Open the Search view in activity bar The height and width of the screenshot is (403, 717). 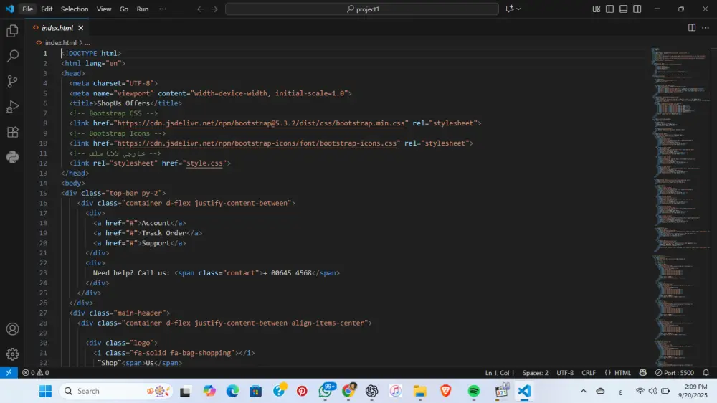[12, 56]
